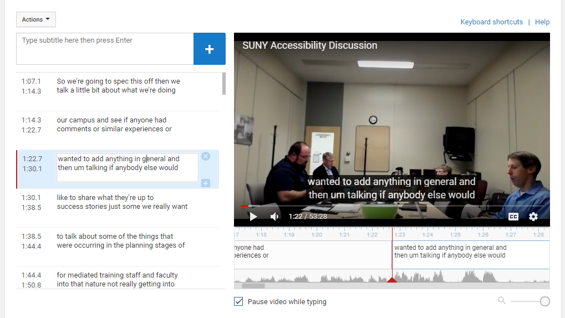Select the red playhead marker on the waveform
Image resolution: width=565 pixels, height=318 pixels.
pos(392,279)
